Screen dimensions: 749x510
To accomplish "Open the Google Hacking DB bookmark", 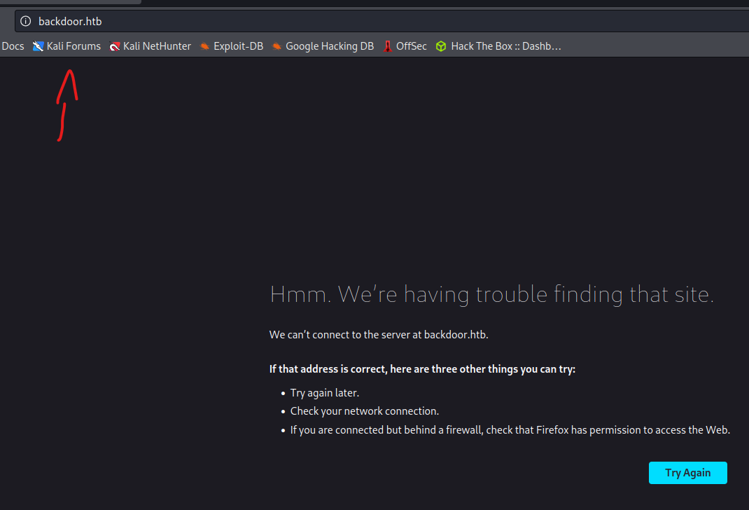I will 323,46.
